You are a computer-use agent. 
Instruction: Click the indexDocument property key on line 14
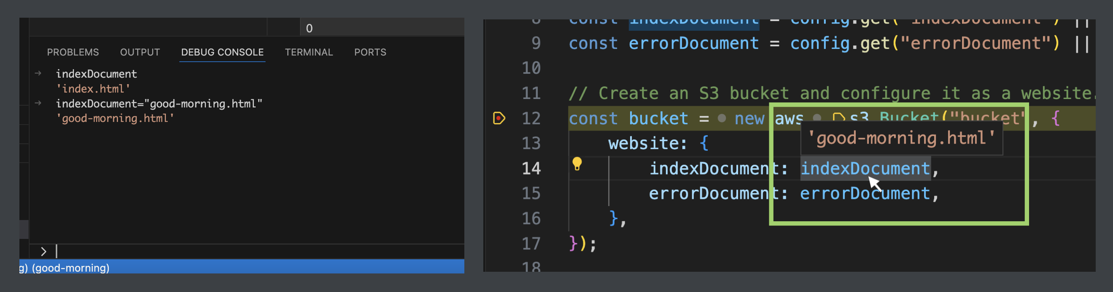714,169
